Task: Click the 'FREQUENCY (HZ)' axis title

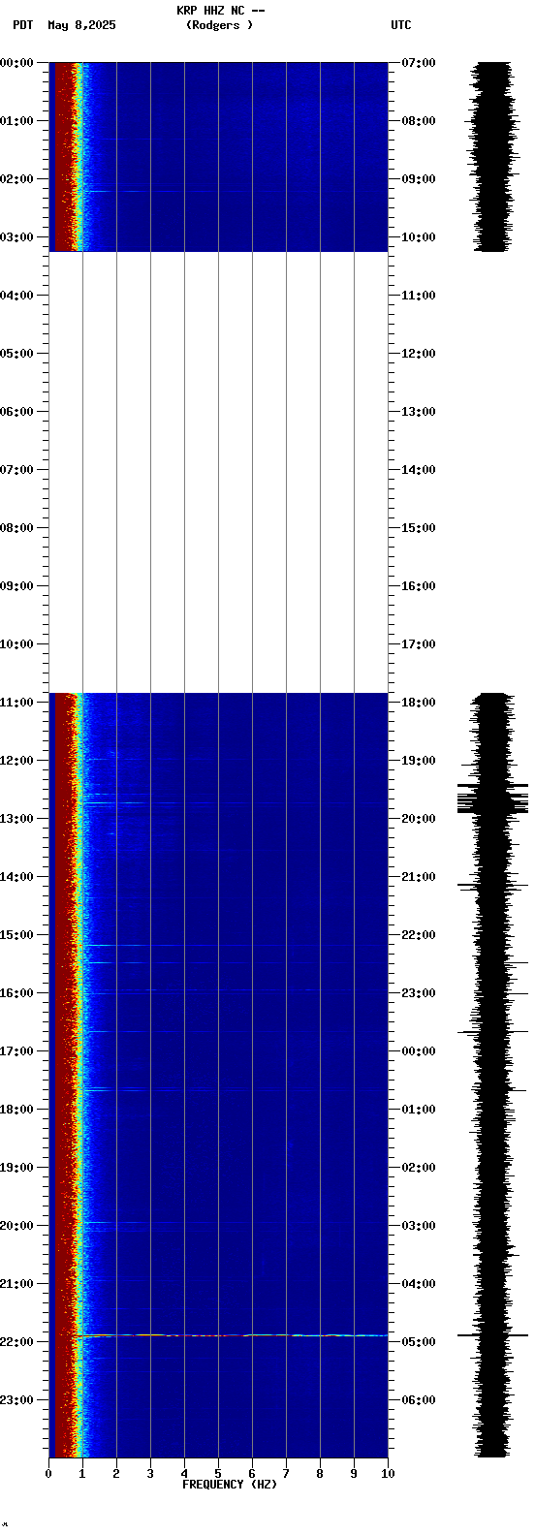Action: [x=230, y=1485]
